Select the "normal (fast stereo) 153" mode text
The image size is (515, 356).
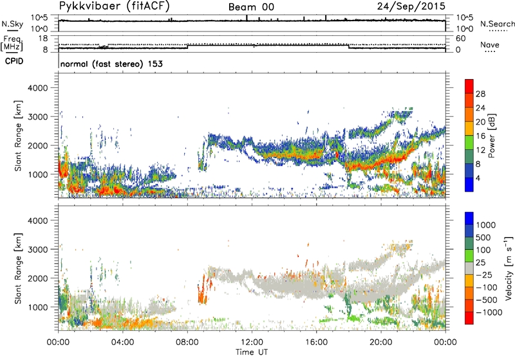[x=111, y=64]
